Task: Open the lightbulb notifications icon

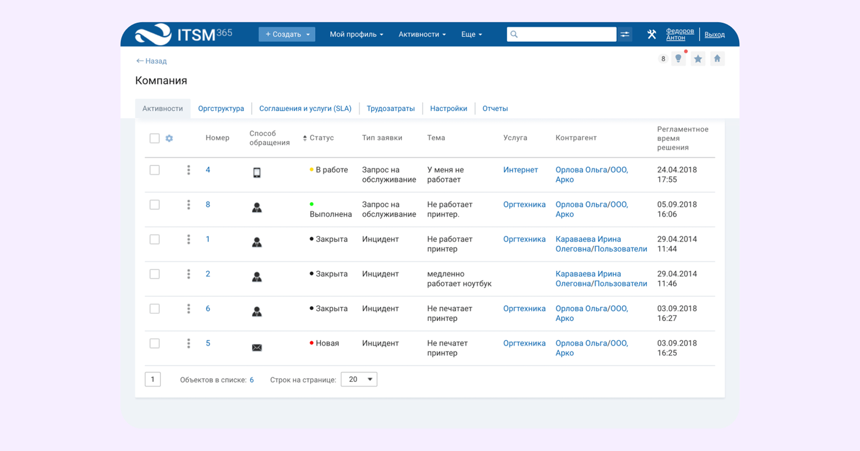Action: tap(678, 59)
